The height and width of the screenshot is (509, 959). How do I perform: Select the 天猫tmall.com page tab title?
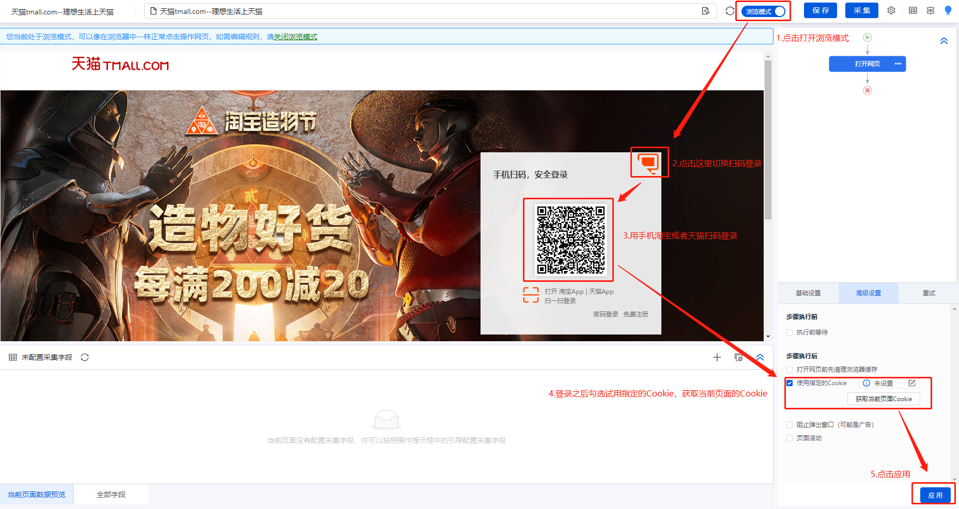(63, 12)
